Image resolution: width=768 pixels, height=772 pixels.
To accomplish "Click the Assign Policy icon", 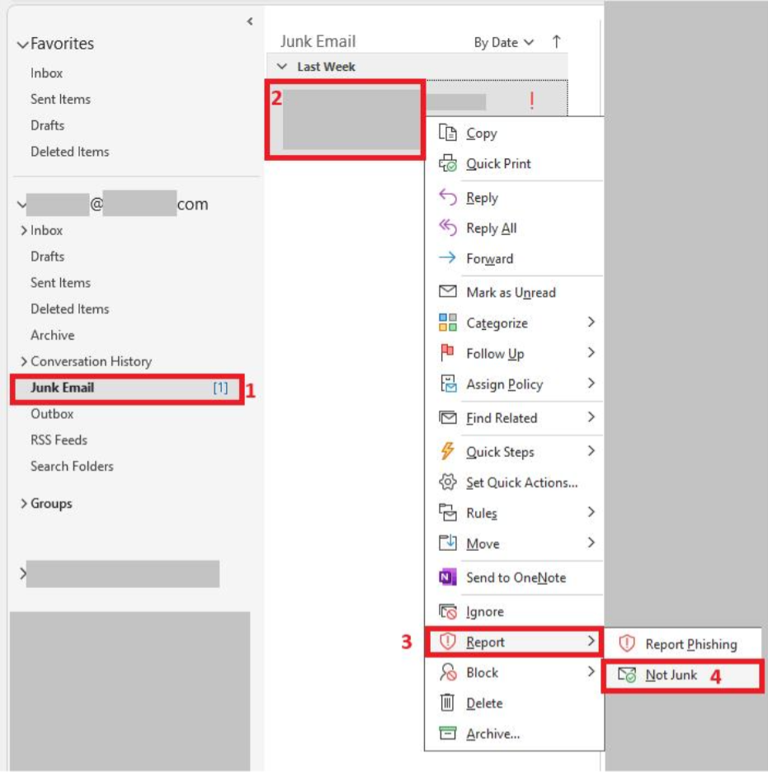I will click(447, 384).
